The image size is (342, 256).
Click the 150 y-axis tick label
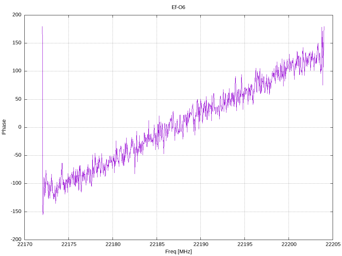[x=17, y=43]
